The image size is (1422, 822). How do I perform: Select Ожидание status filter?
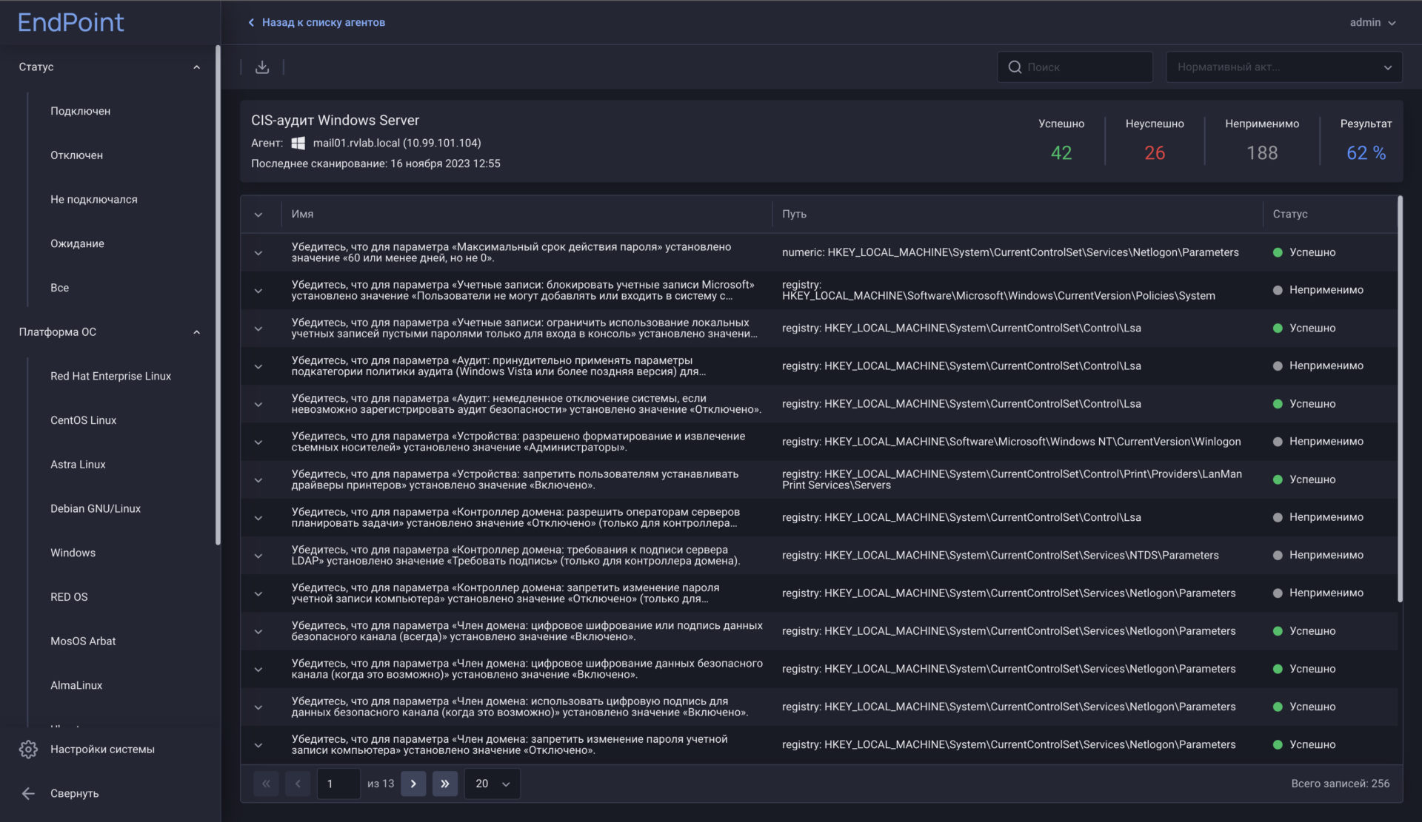(x=77, y=243)
